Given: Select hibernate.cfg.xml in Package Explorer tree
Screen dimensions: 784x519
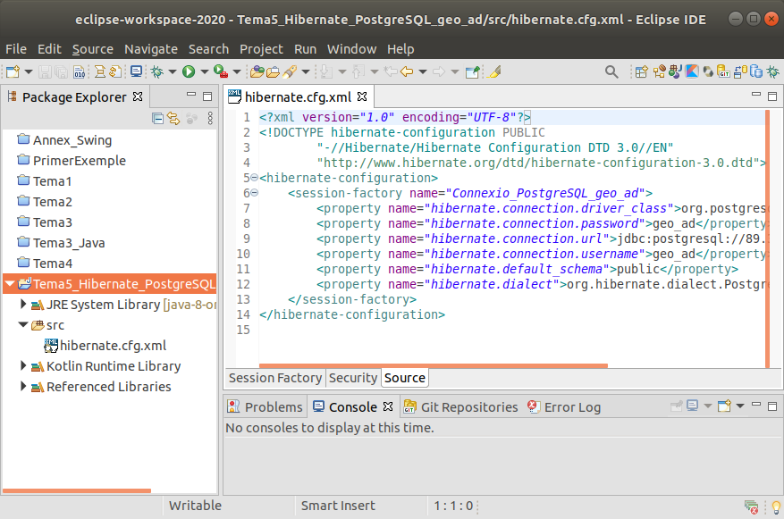Looking at the screenshot, I should [105, 346].
